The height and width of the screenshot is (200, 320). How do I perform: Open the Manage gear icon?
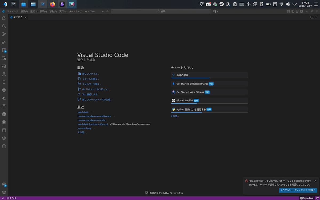[4, 192]
